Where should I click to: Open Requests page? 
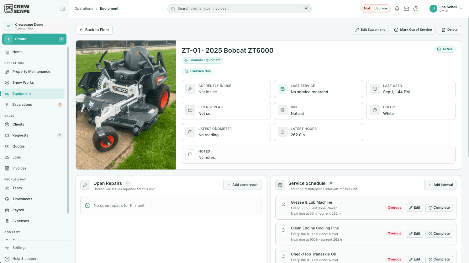[33, 136]
